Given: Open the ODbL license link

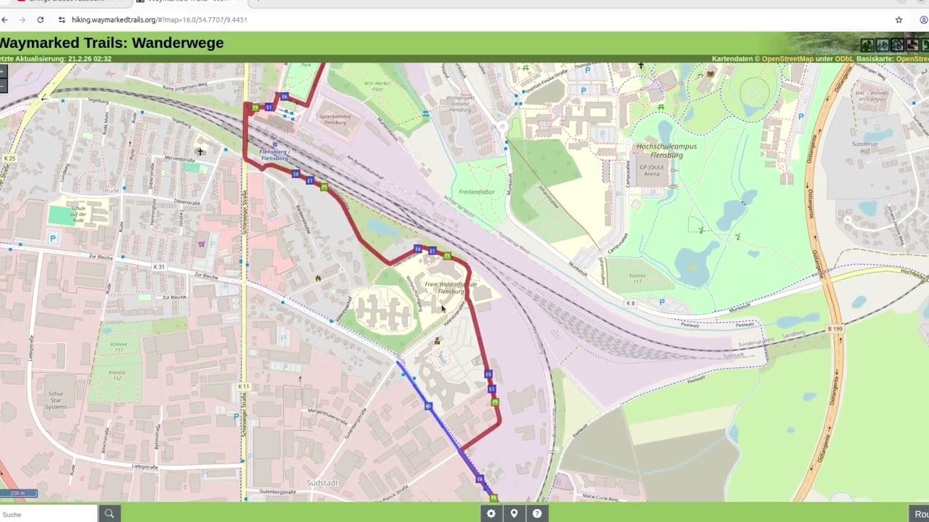Looking at the screenshot, I should (843, 59).
